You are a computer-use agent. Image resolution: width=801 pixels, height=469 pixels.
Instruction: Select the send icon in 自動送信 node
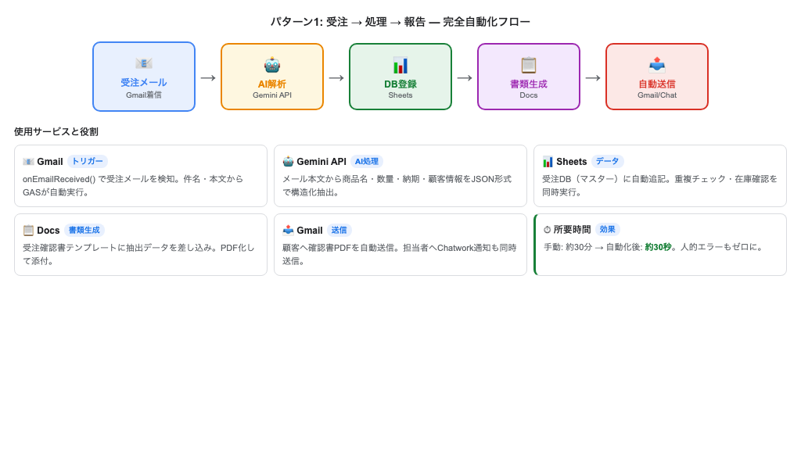point(657,63)
